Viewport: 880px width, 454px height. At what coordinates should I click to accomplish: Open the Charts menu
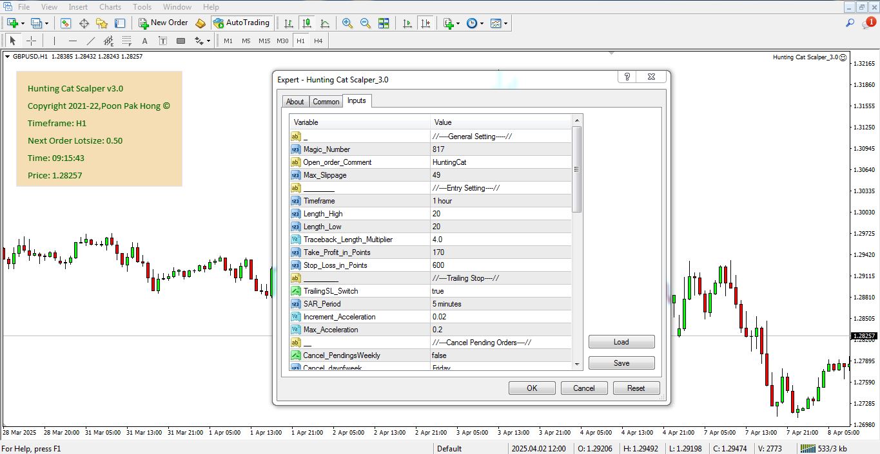tap(110, 6)
